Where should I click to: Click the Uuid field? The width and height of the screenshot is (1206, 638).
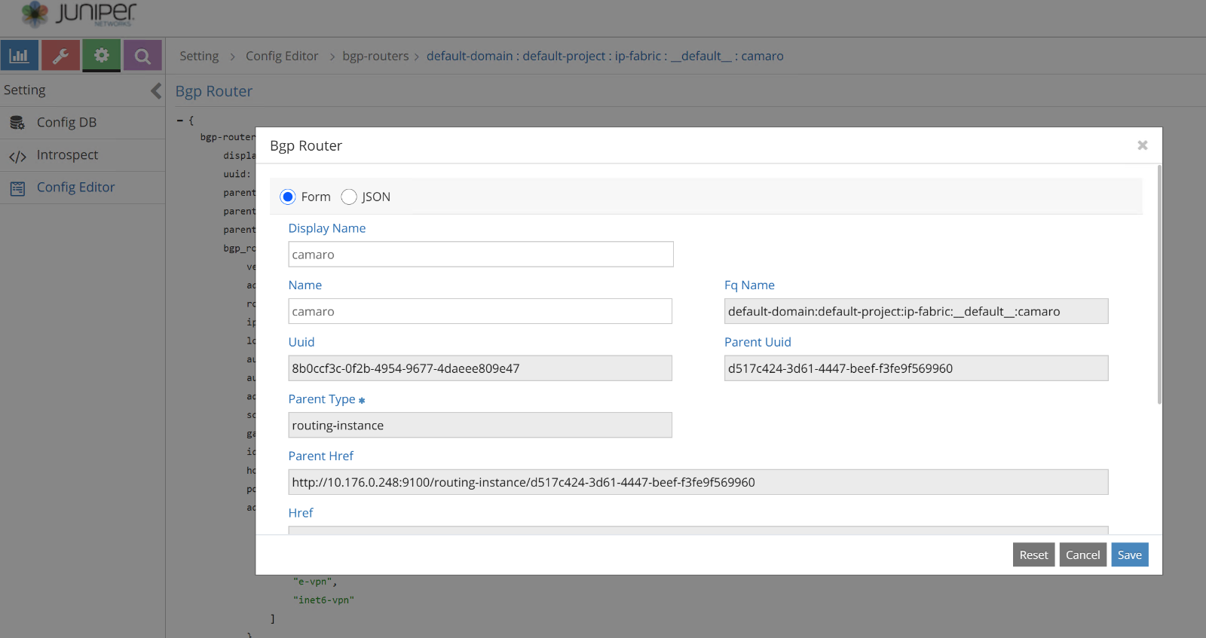(x=480, y=368)
